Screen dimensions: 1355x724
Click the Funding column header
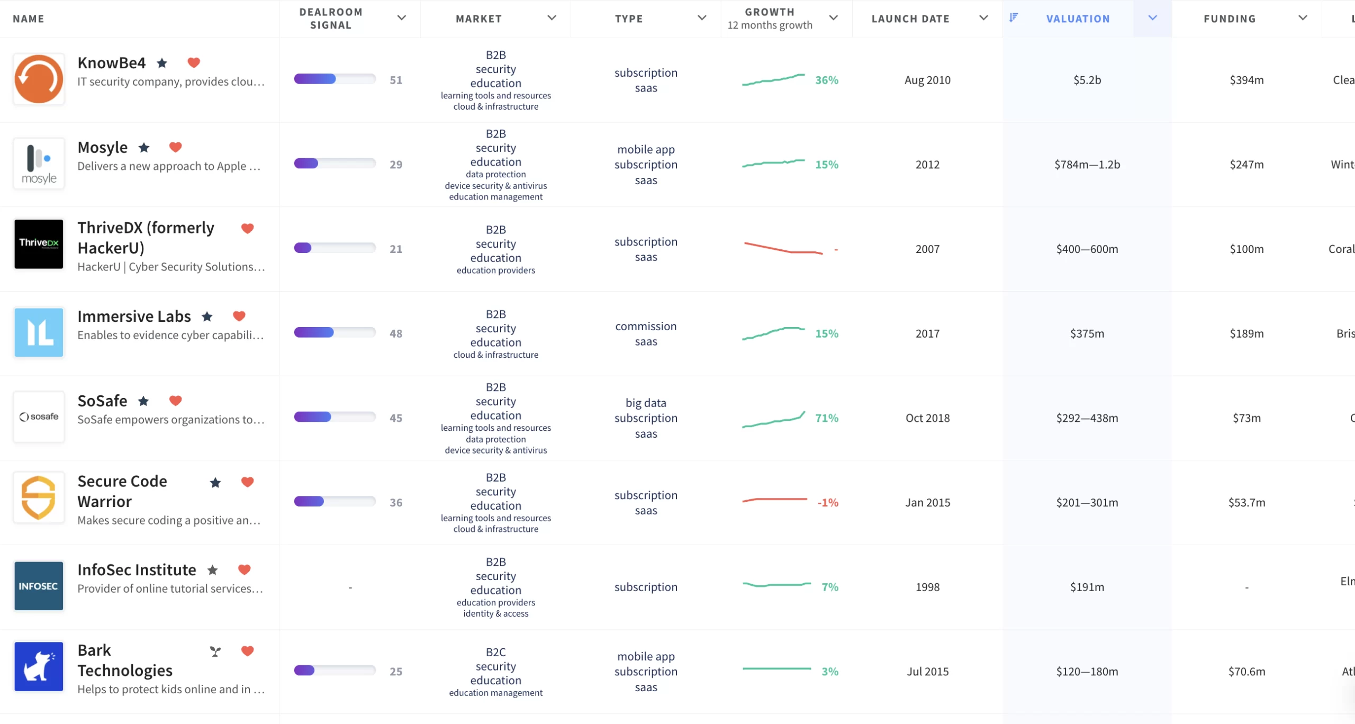click(1229, 19)
